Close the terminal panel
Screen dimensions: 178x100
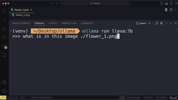point(176,23)
